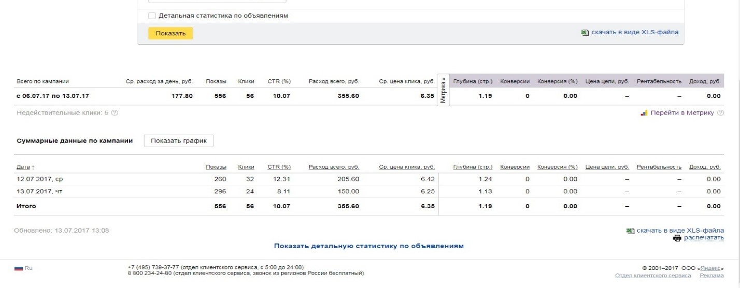Click the распечатать print link
740x288 pixels.
[704, 238]
